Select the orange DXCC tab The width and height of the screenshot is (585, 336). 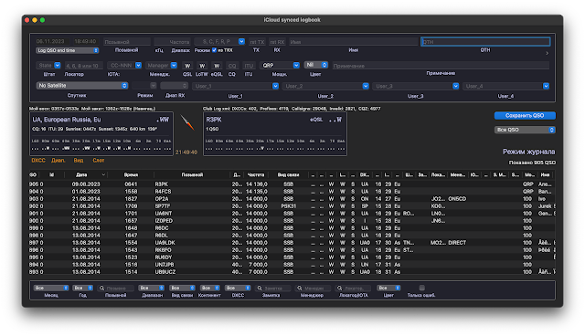click(x=38, y=160)
